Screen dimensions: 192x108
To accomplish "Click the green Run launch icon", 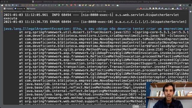I will [x=59, y=5].
